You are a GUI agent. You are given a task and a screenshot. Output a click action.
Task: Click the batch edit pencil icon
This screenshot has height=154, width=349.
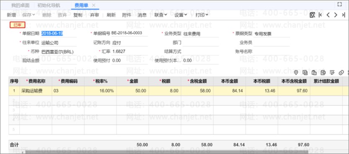[x=332, y=72]
